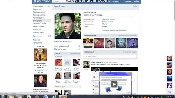The height and width of the screenshot is (98, 175).
Task: Open помощь header link
Action: point(128,1)
